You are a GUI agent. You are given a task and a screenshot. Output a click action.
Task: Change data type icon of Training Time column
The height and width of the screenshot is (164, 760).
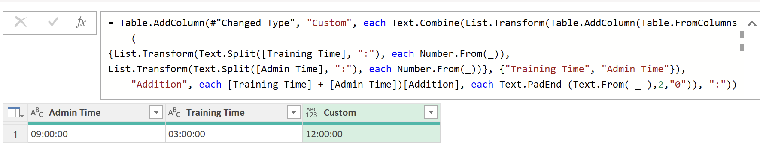coord(174,113)
